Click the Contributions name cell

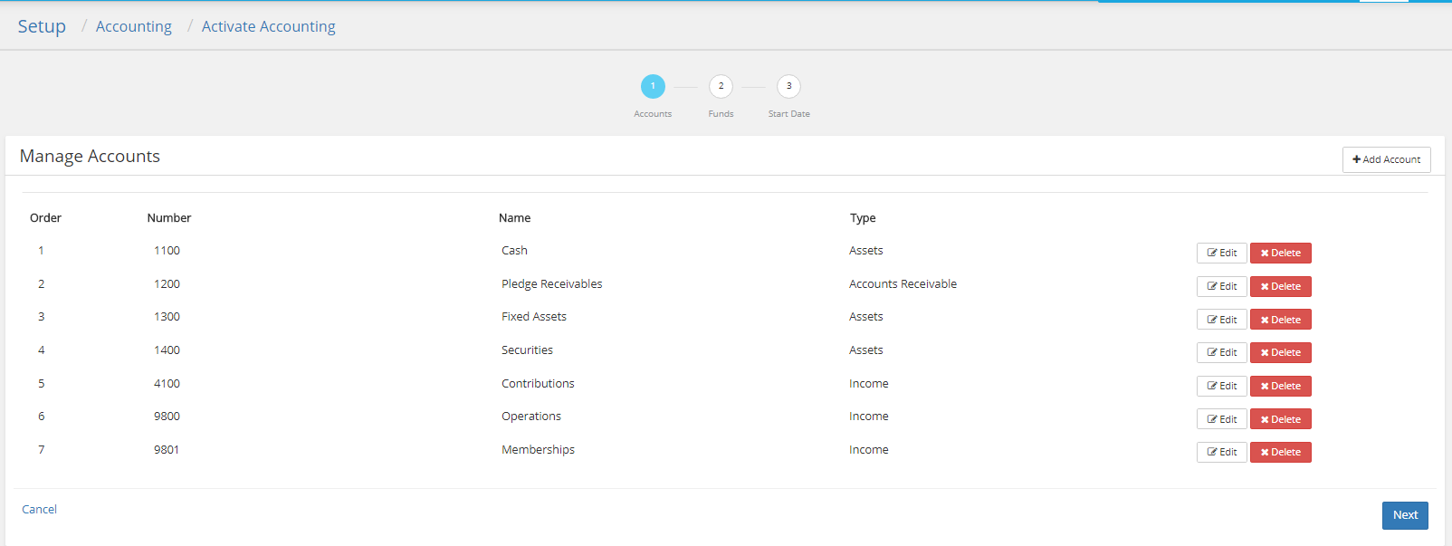pyautogui.click(x=538, y=383)
